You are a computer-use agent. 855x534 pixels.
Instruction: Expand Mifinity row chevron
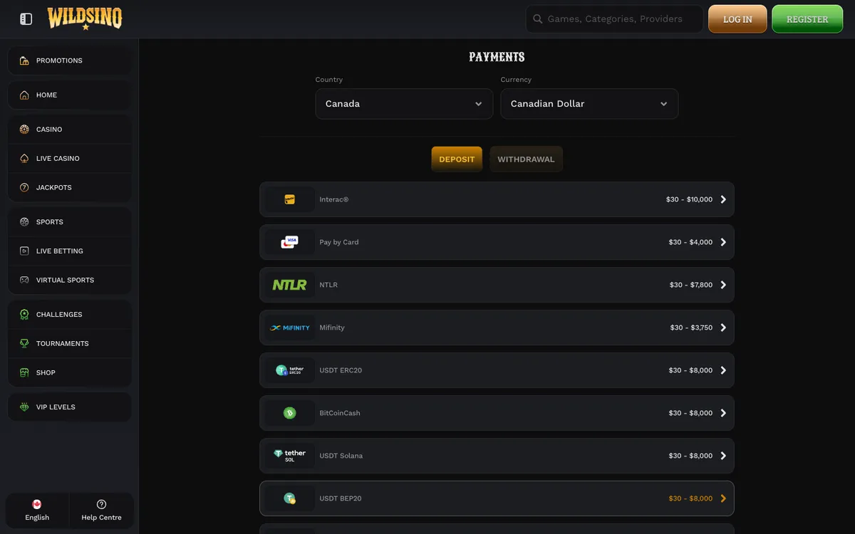point(723,328)
